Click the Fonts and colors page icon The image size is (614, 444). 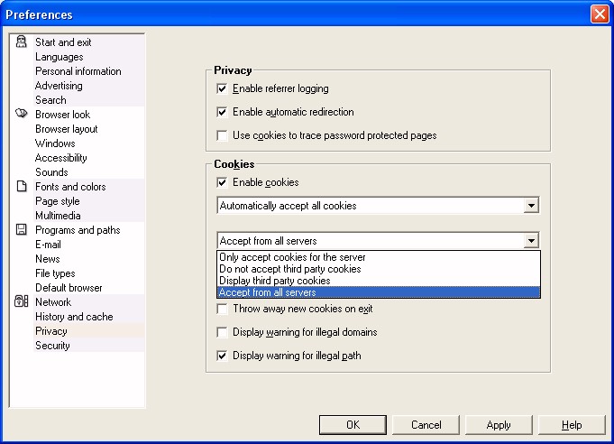(22, 187)
